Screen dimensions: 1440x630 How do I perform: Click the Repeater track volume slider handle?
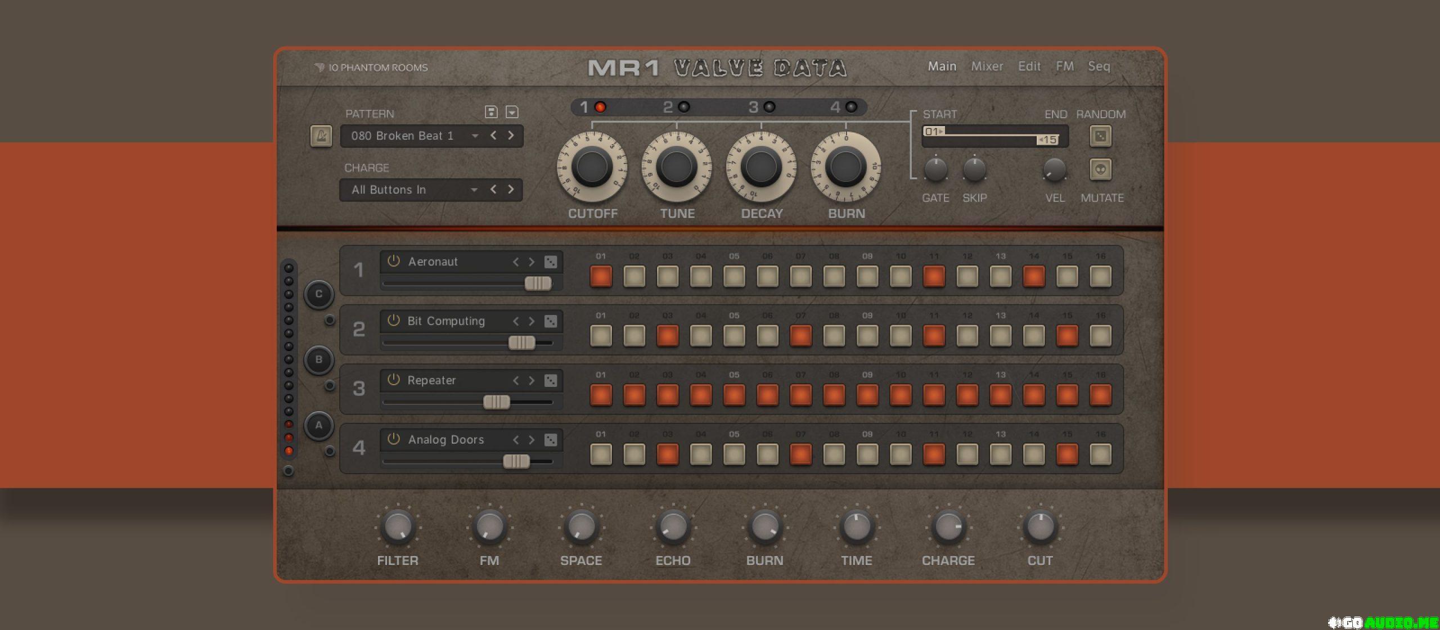(x=497, y=402)
